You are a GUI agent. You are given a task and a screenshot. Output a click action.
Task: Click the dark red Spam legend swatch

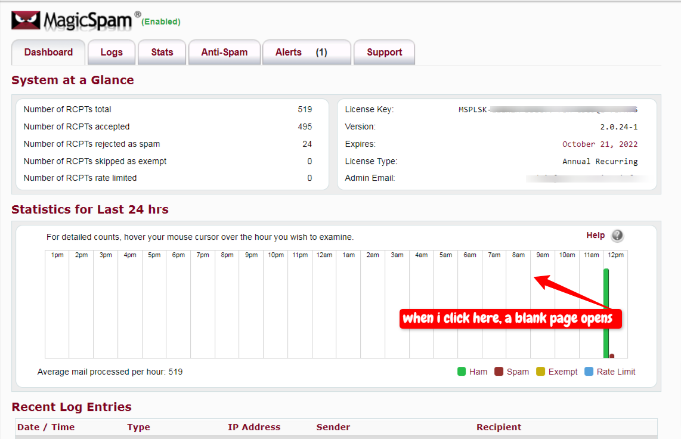(x=499, y=372)
